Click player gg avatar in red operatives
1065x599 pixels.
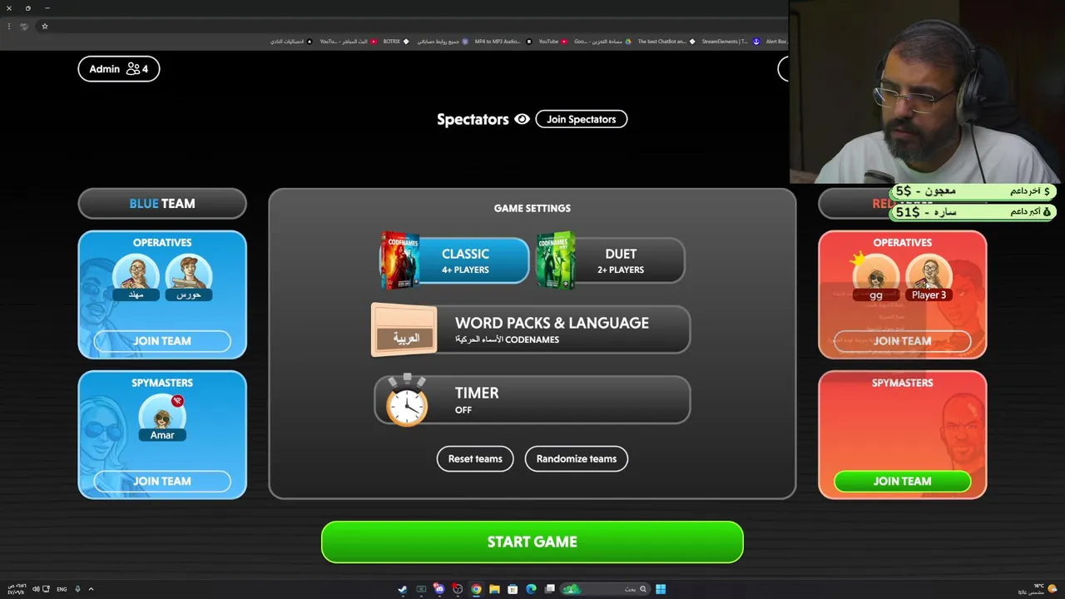pyautogui.click(x=876, y=275)
